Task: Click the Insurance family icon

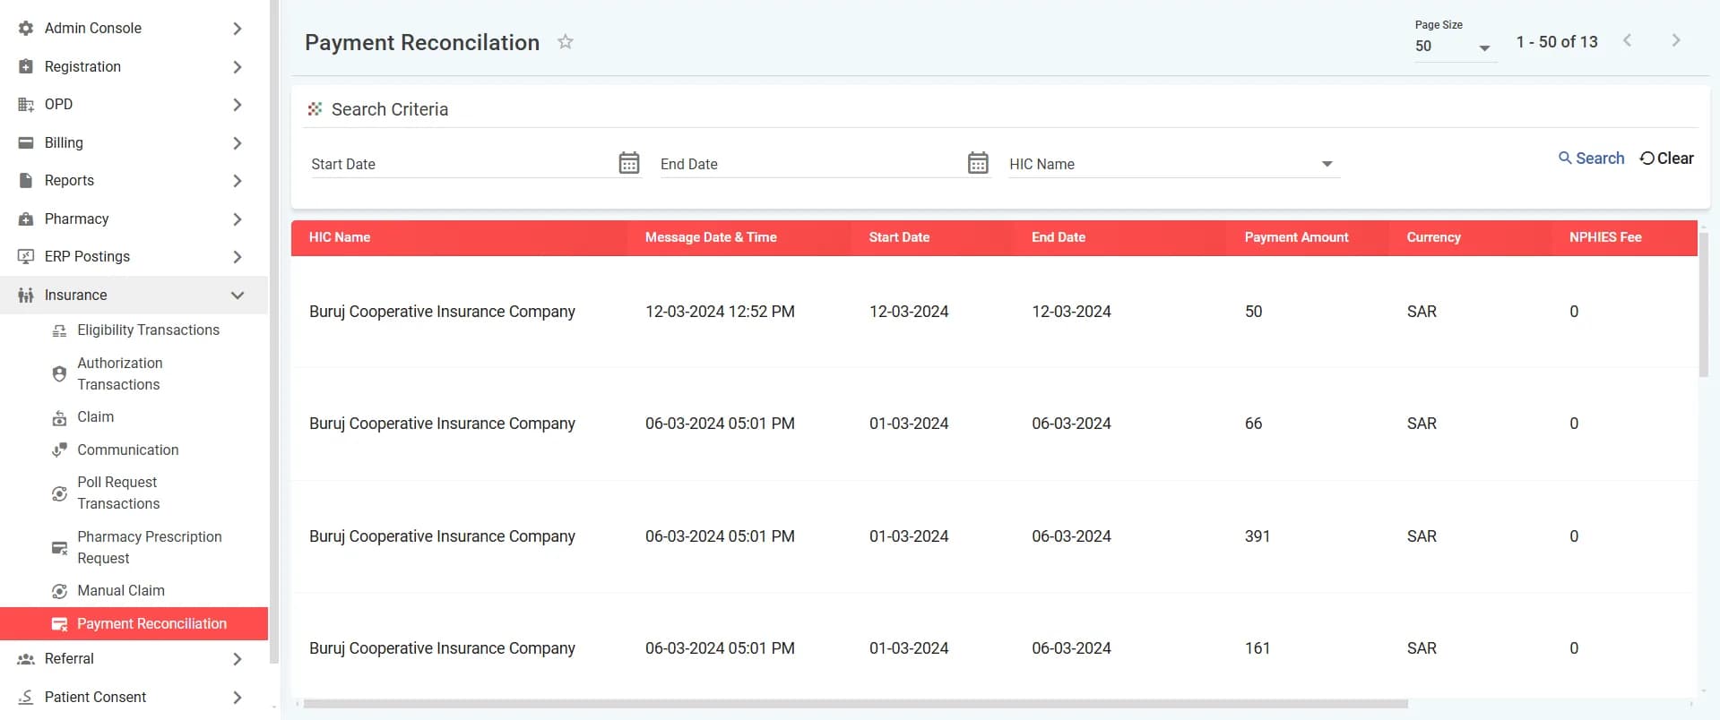Action: (x=26, y=295)
